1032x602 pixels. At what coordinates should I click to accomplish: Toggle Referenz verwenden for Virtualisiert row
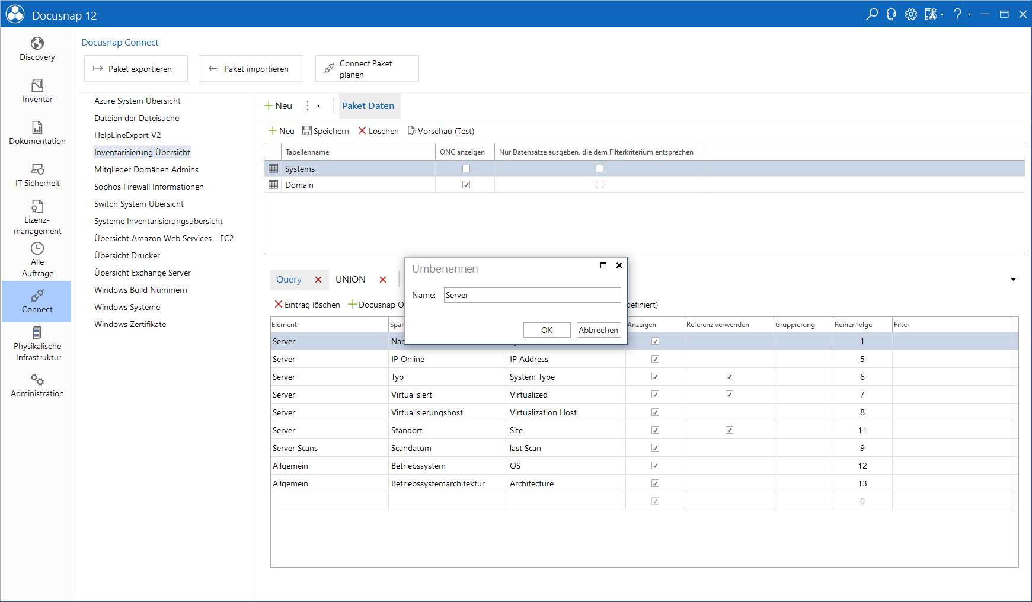click(x=729, y=395)
